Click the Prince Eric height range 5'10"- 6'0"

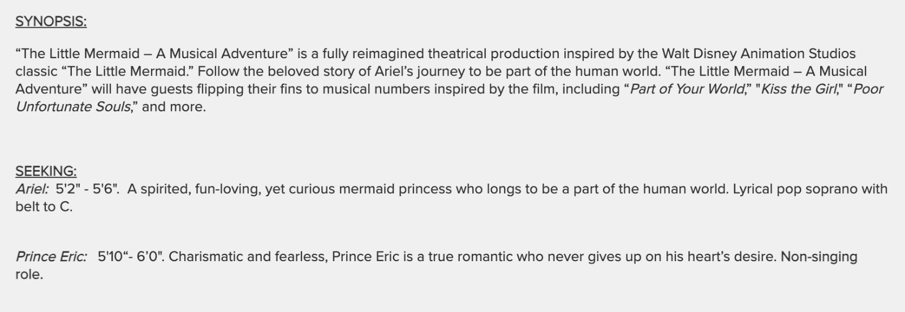click(x=131, y=257)
